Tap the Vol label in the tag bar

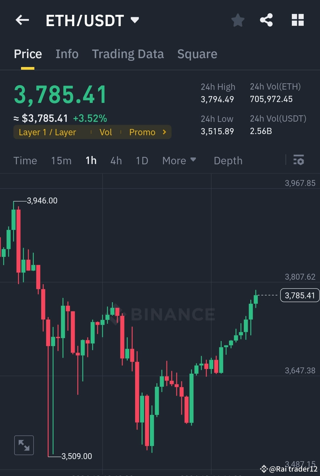pyautogui.click(x=106, y=132)
